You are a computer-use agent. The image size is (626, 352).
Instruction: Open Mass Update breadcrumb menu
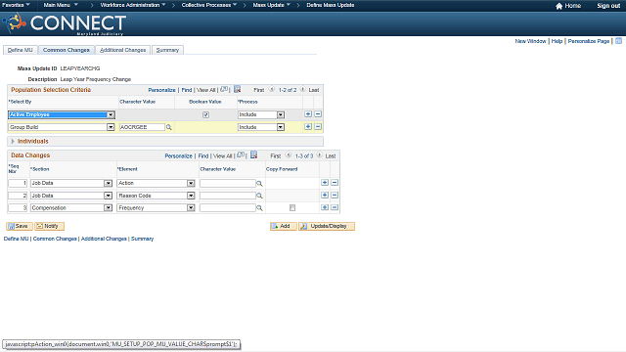coord(272,5)
